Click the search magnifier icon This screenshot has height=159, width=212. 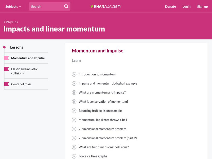coord(66,7)
